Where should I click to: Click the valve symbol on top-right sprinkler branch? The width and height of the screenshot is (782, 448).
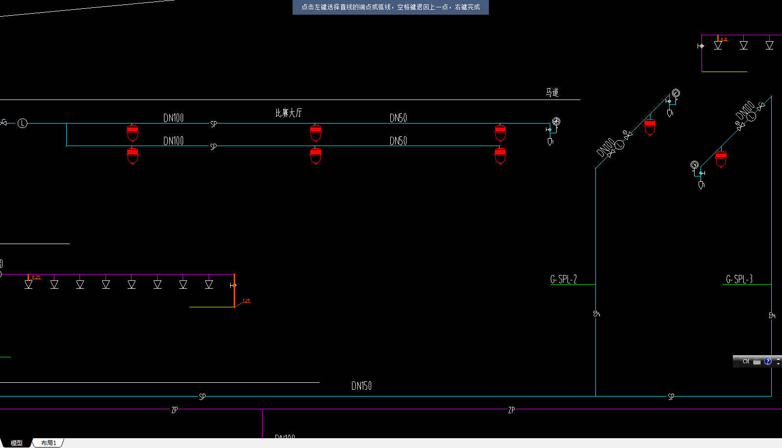click(701, 46)
